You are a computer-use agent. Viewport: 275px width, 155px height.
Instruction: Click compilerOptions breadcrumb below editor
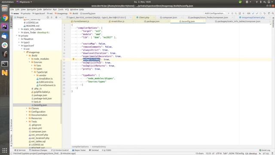tap(80, 146)
